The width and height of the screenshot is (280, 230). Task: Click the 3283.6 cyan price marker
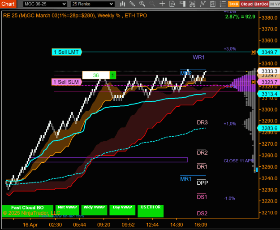269,128
